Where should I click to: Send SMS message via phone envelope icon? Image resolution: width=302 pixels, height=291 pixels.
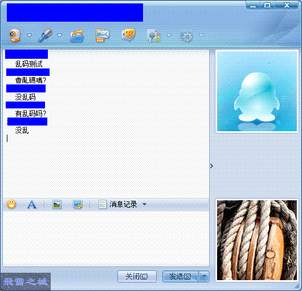[x=102, y=35]
